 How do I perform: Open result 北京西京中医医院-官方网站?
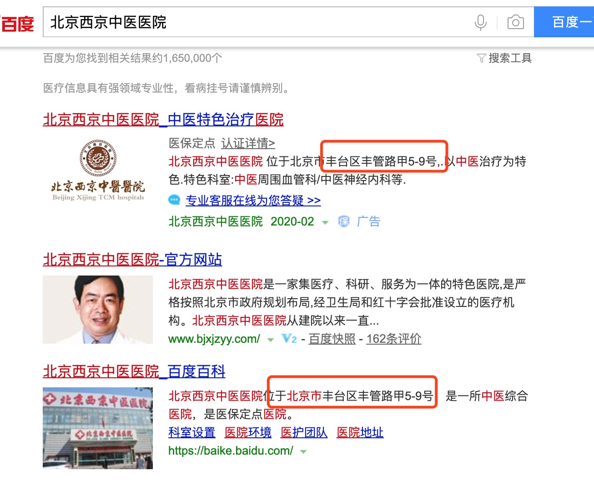coord(132,260)
